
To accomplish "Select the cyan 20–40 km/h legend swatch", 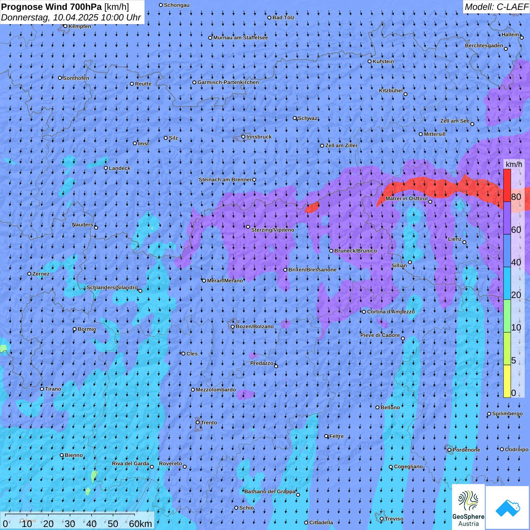I will (507, 283).
